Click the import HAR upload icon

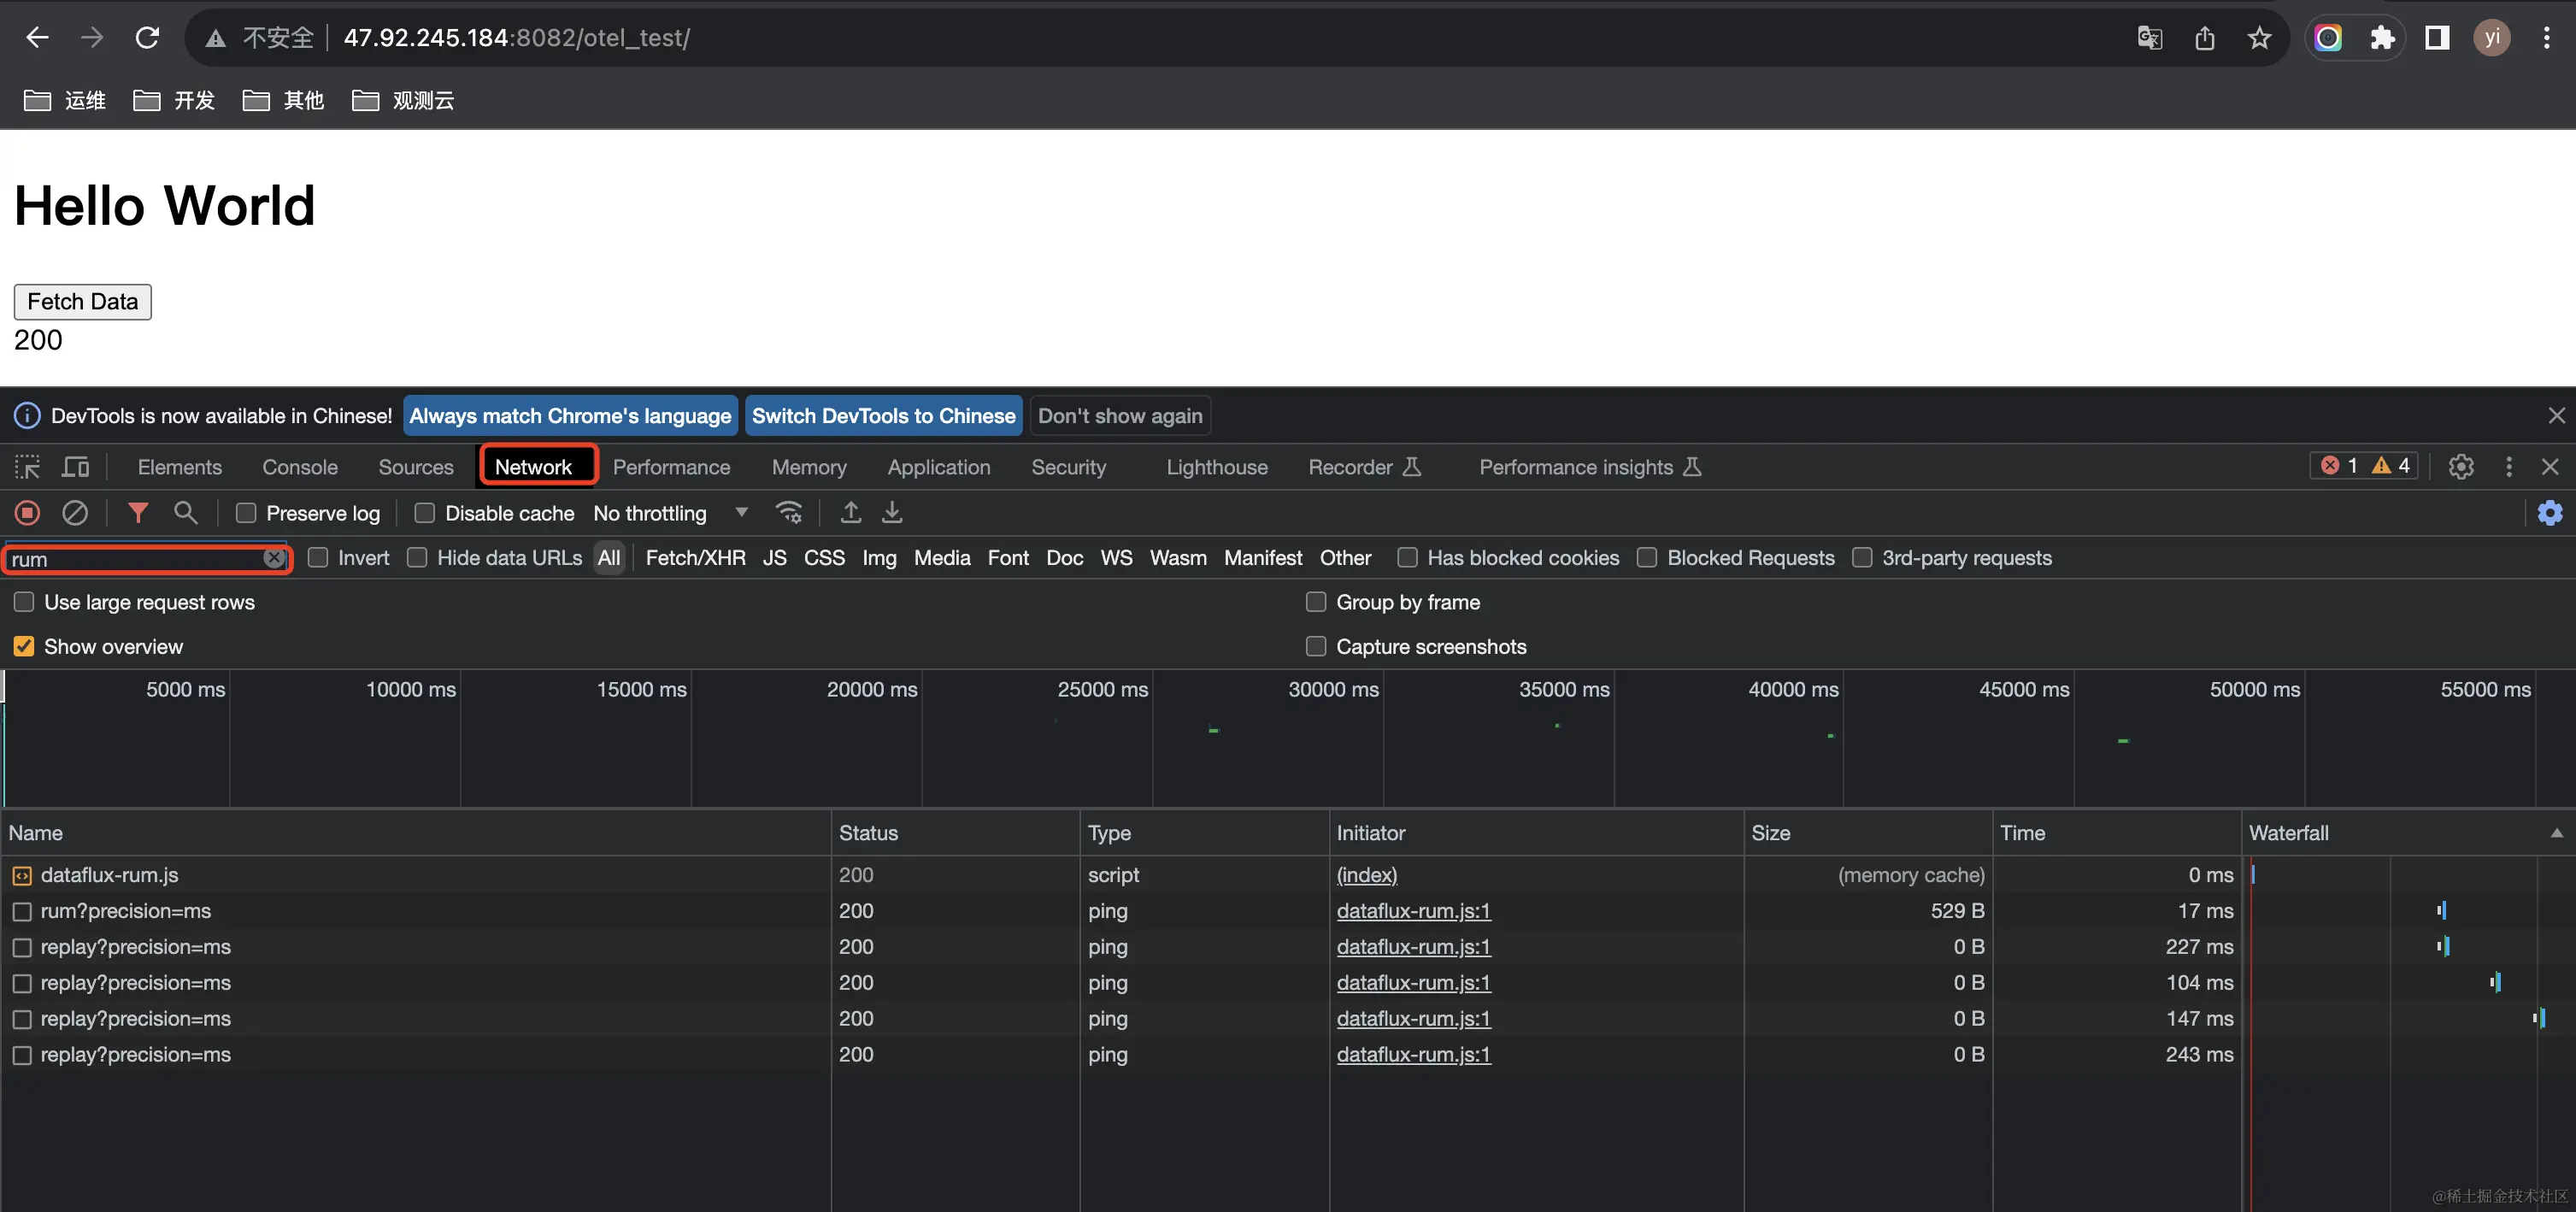coord(850,513)
